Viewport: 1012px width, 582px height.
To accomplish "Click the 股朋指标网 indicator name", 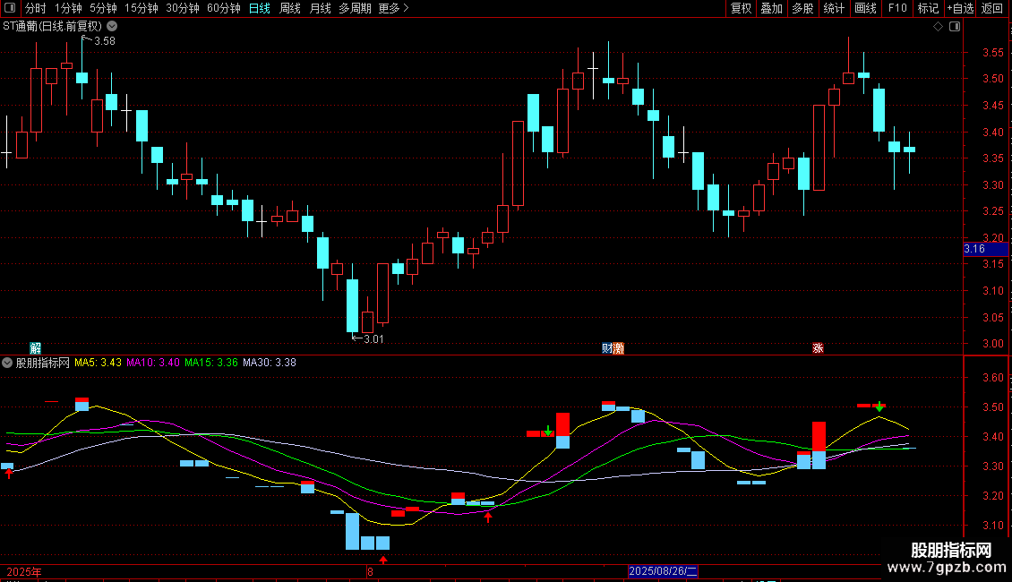I will [43, 363].
